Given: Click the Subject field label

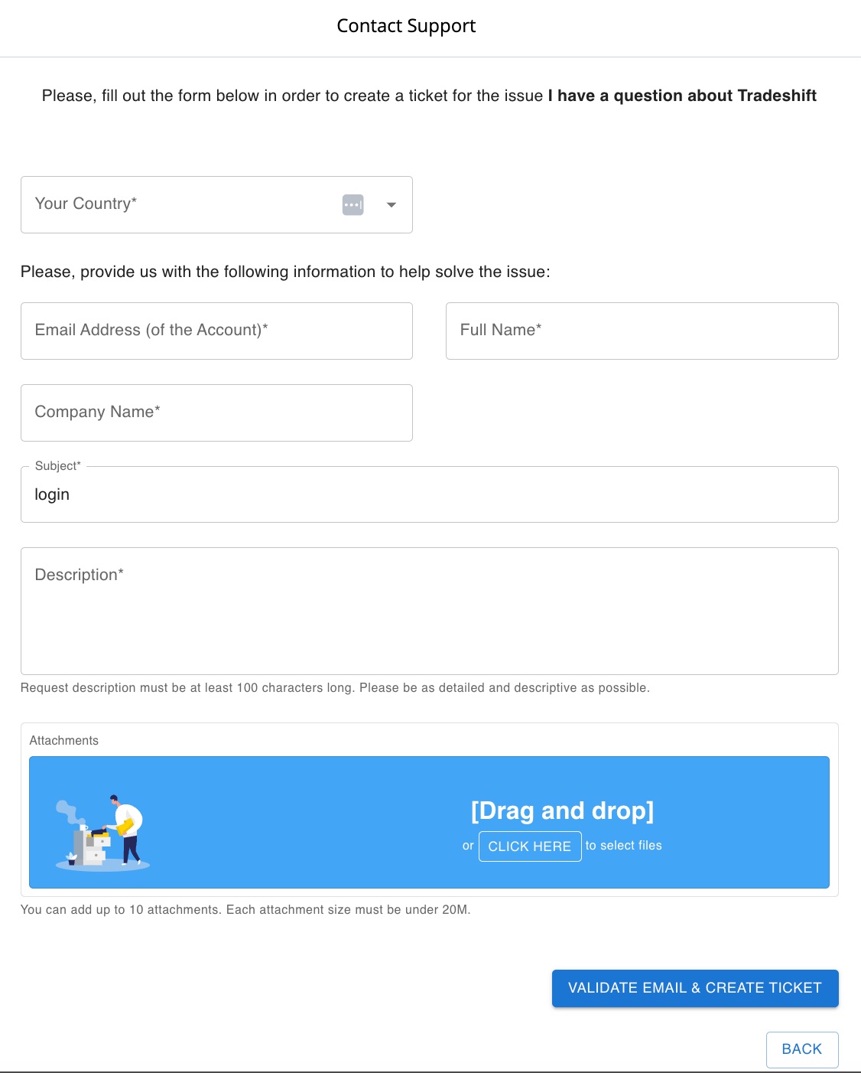Looking at the screenshot, I should tap(57, 466).
